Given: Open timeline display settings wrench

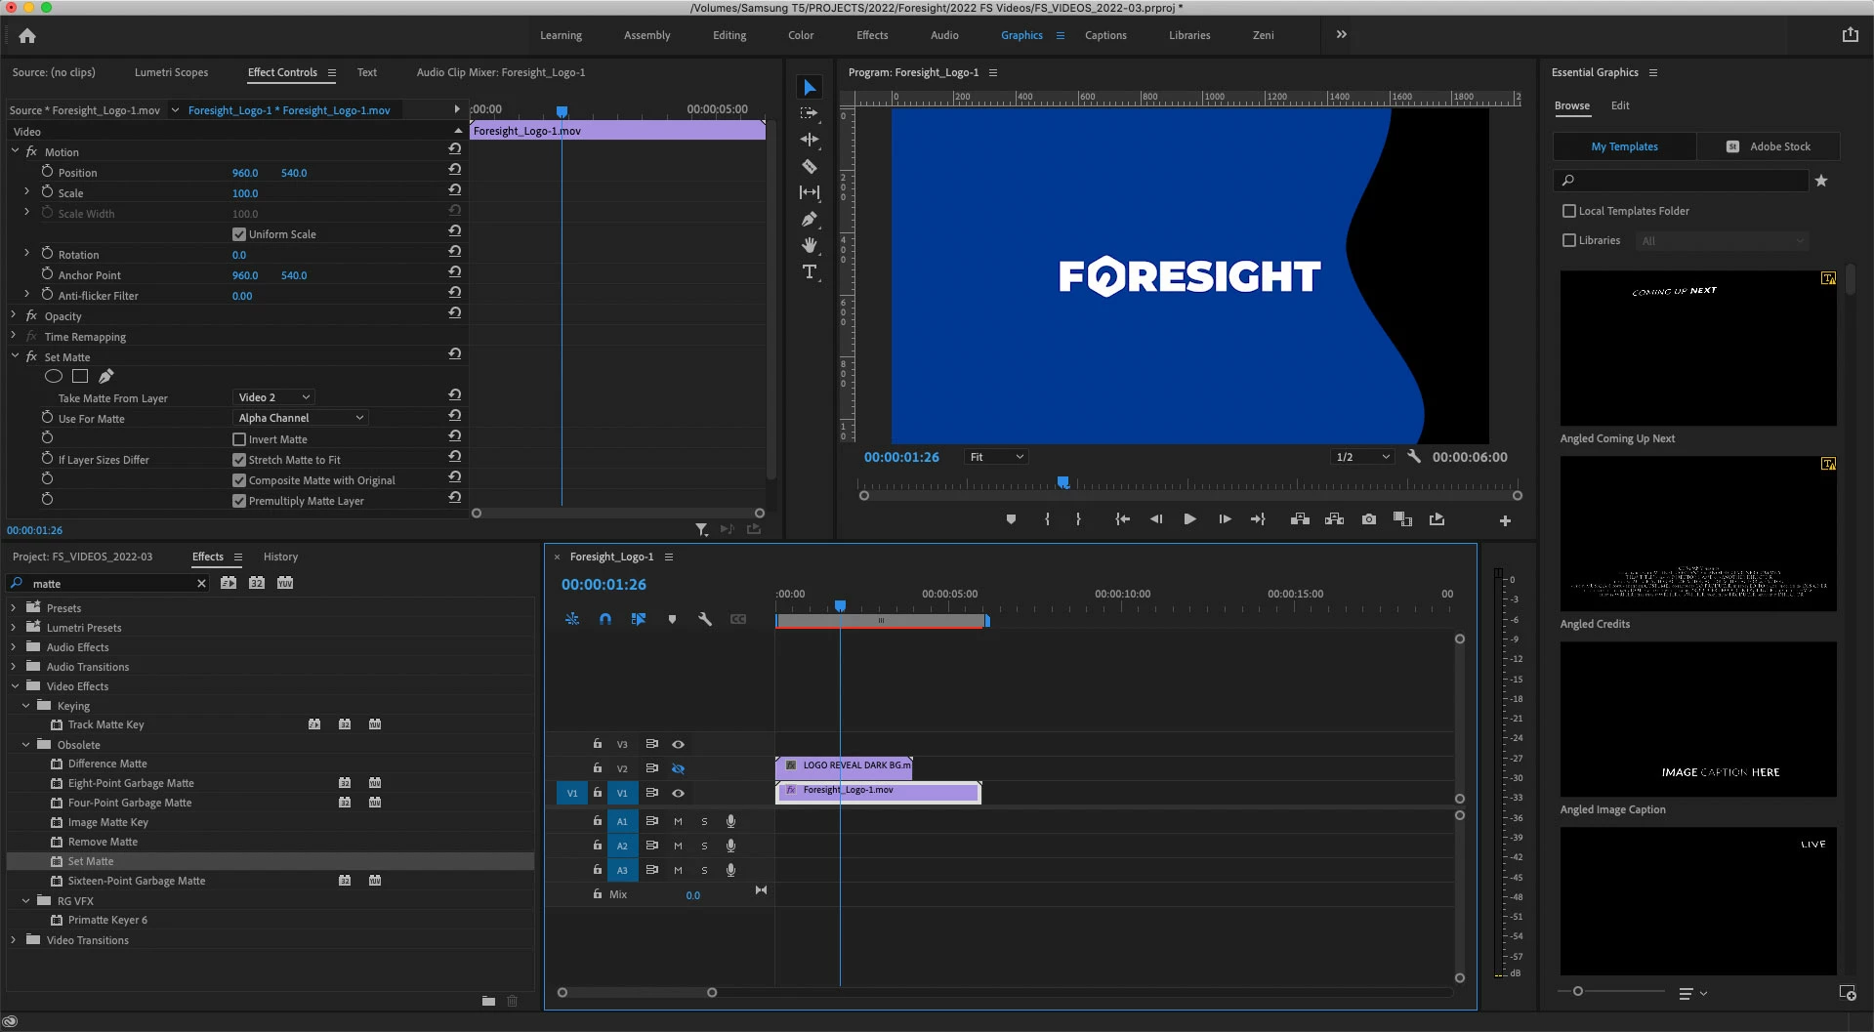Looking at the screenshot, I should coord(705,619).
